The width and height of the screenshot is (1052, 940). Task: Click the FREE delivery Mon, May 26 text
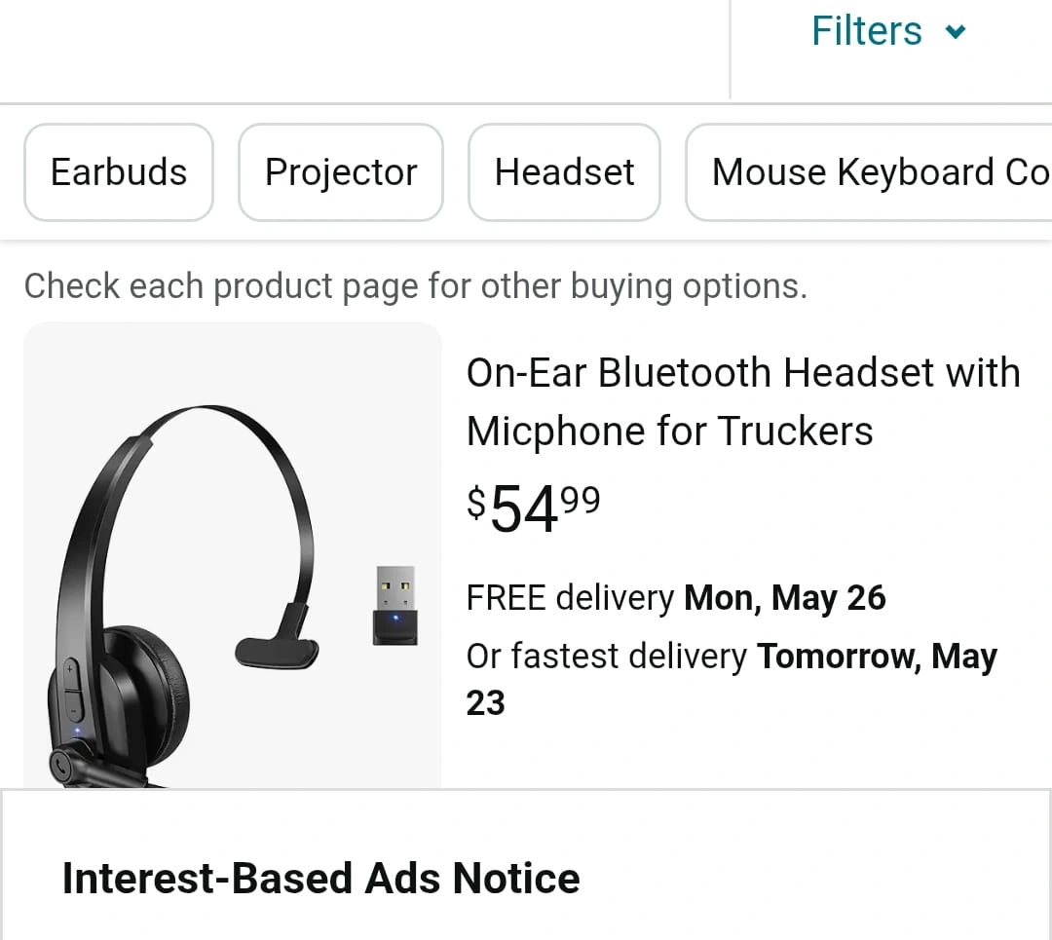point(676,598)
